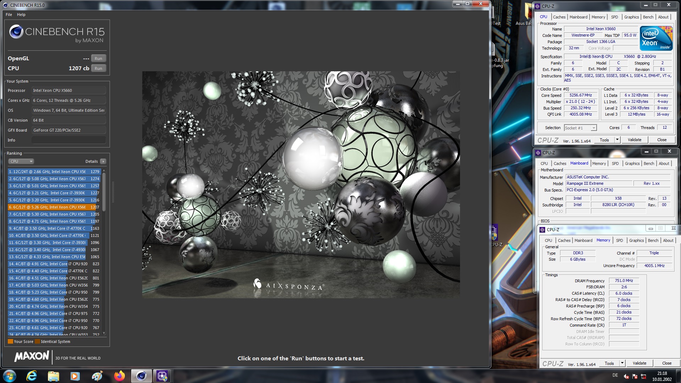Run the OpenGL benchmark
Screen dimensions: 681x383
[98, 59]
